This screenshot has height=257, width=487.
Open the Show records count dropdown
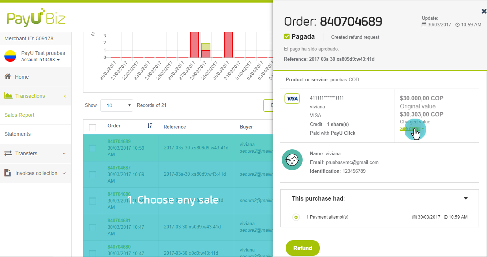[x=117, y=105]
